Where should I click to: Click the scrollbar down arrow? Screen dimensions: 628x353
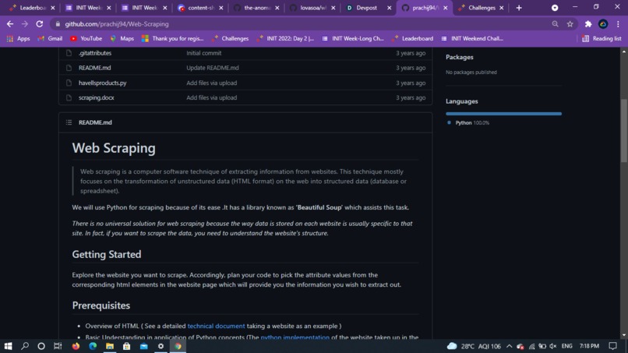click(624, 335)
